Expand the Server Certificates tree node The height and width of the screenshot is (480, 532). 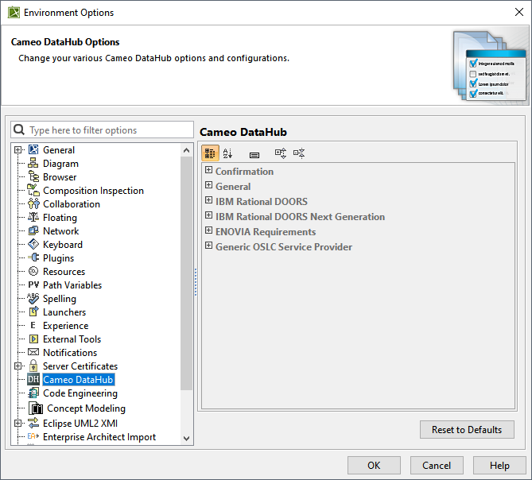click(17, 366)
